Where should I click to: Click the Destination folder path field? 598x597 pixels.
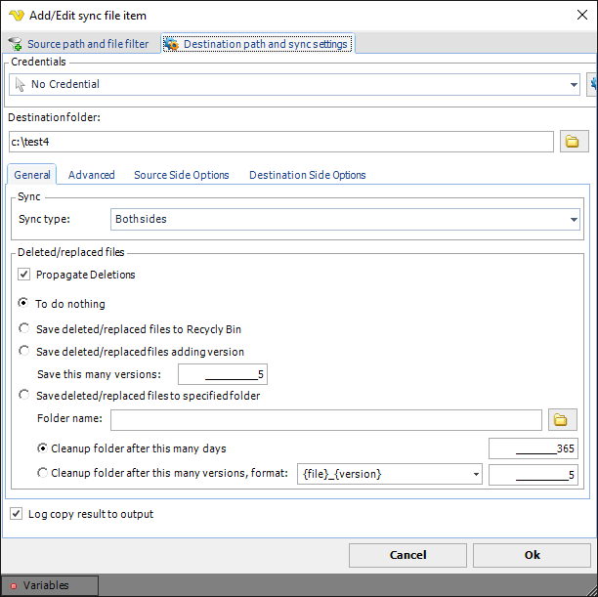tap(281, 143)
